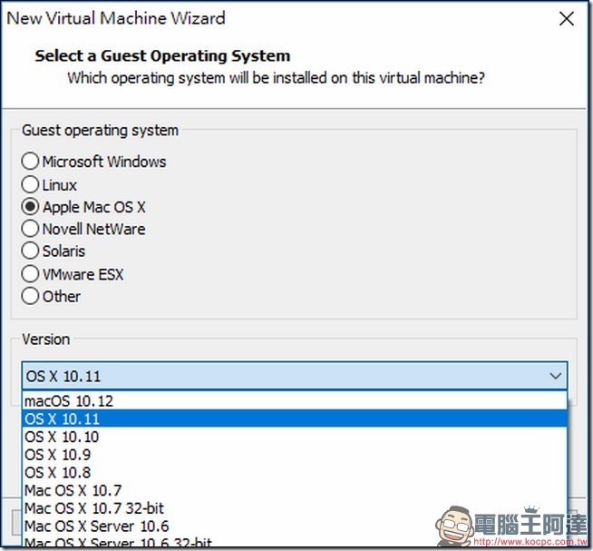This screenshot has height=551, width=593.
Task: Pick OS X 10.10 from the version list
Action: (295, 437)
